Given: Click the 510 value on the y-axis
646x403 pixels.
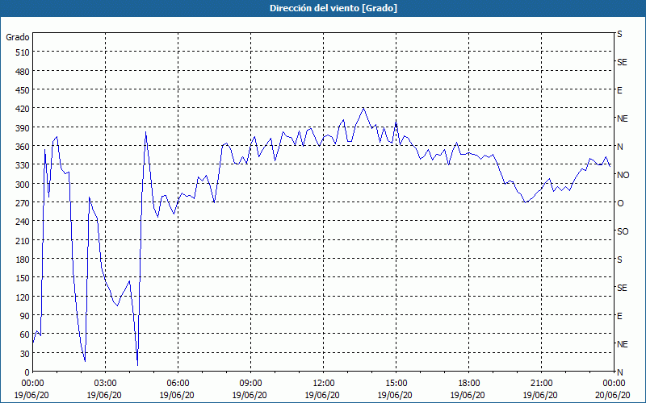Looking at the screenshot, I should click(23, 52).
